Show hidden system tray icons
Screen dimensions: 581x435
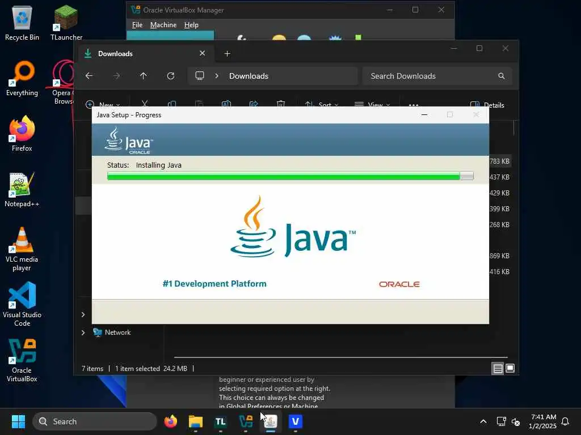pyautogui.click(x=483, y=421)
